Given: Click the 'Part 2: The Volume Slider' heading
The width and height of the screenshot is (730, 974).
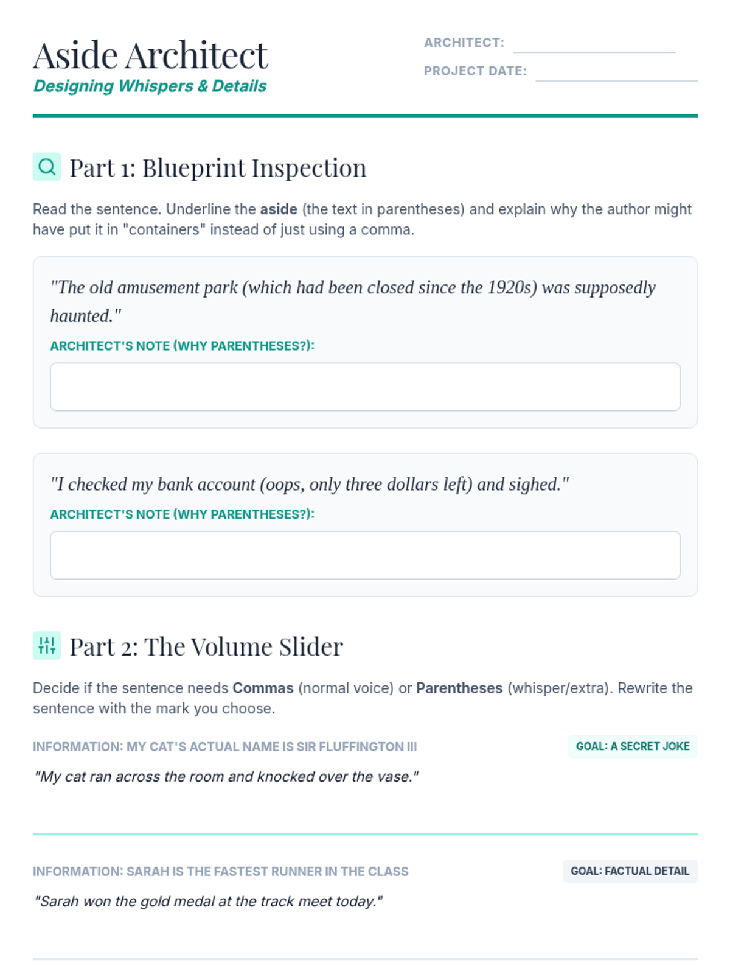Looking at the screenshot, I should 206,647.
